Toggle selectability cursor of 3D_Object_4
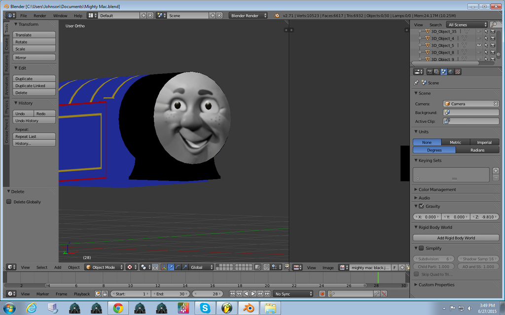Screen dimensions: 505x315 coord(486,38)
